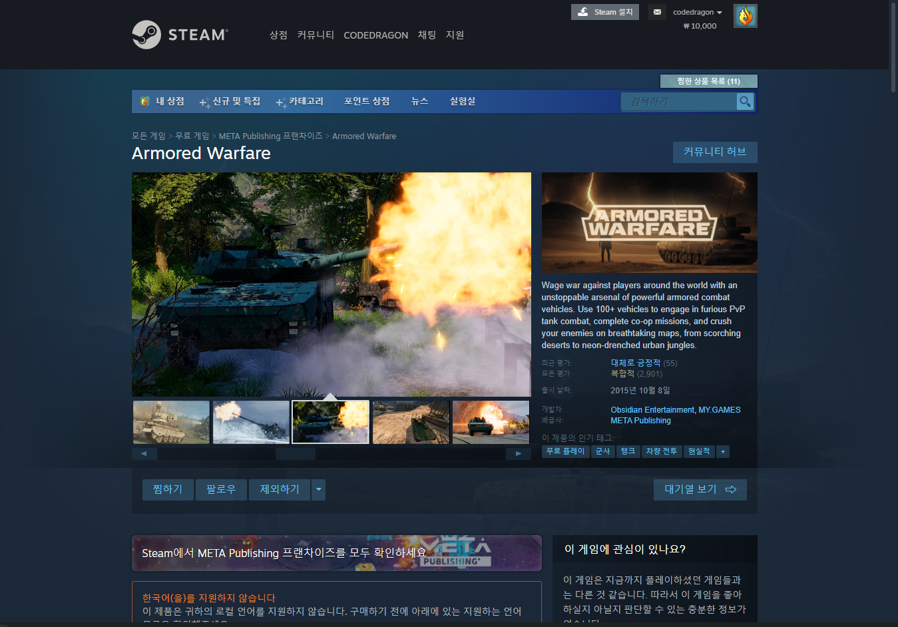The width and height of the screenshot is (898, 627).
Task: Select 차량 전투 tag
Action: 662,451
